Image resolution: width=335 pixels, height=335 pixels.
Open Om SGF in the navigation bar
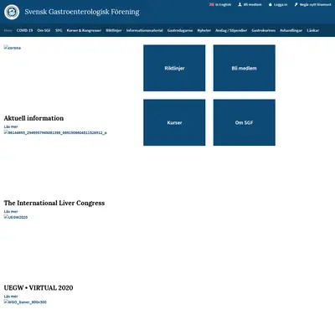pyautogui.click(x=44, y=30)
